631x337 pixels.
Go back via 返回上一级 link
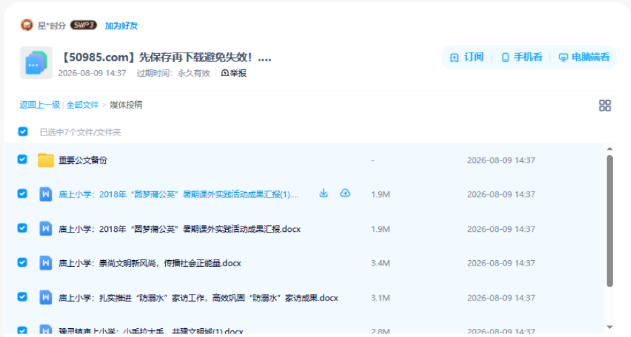[39, 105]
